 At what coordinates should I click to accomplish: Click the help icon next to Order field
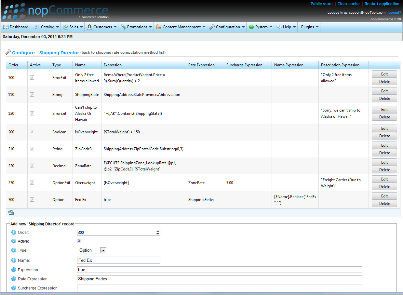coord(14,232)
